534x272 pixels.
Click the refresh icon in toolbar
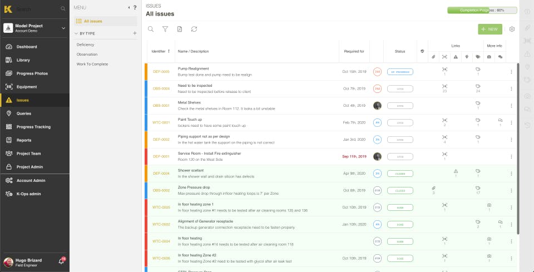[194, 29]
